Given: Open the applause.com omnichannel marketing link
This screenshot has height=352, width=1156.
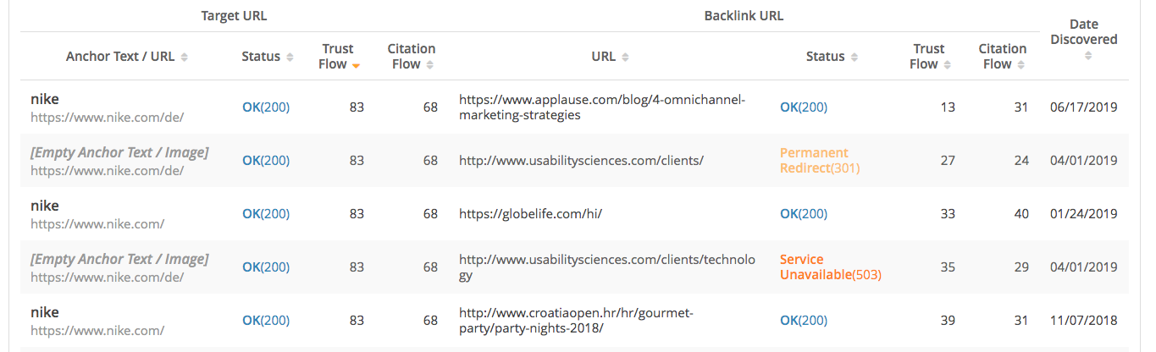Looking at the screenshot, I should point(602,107).
